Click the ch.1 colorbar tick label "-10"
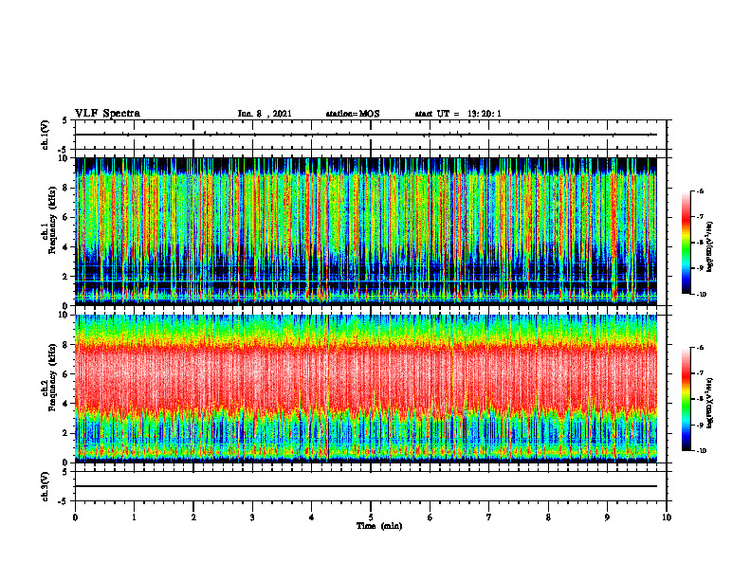Screen dimensions: 751x580 [x=701, y=294]
